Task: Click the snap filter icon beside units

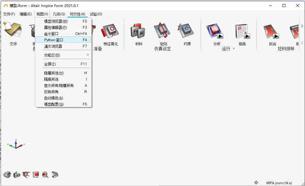Action: [256, 182]
